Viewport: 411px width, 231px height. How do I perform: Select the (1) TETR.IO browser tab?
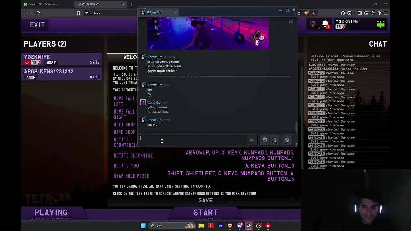[x=101, y=4]
